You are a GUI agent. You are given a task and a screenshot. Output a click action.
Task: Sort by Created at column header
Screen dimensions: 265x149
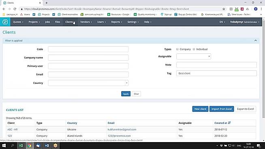(x=221, y=123)
